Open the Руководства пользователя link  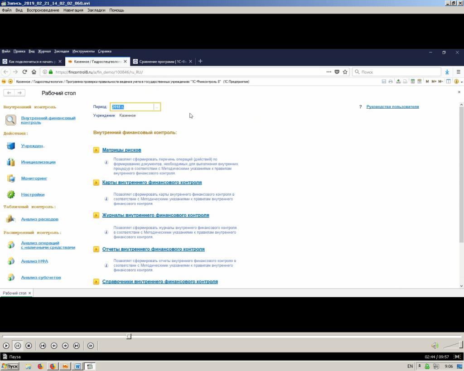click(x=392, y=107)
